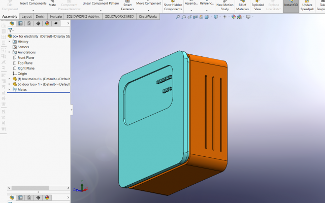This screenshot has width=325, height=203.
Task: Click the Mate tool in the toolbar
Action: 52,4
